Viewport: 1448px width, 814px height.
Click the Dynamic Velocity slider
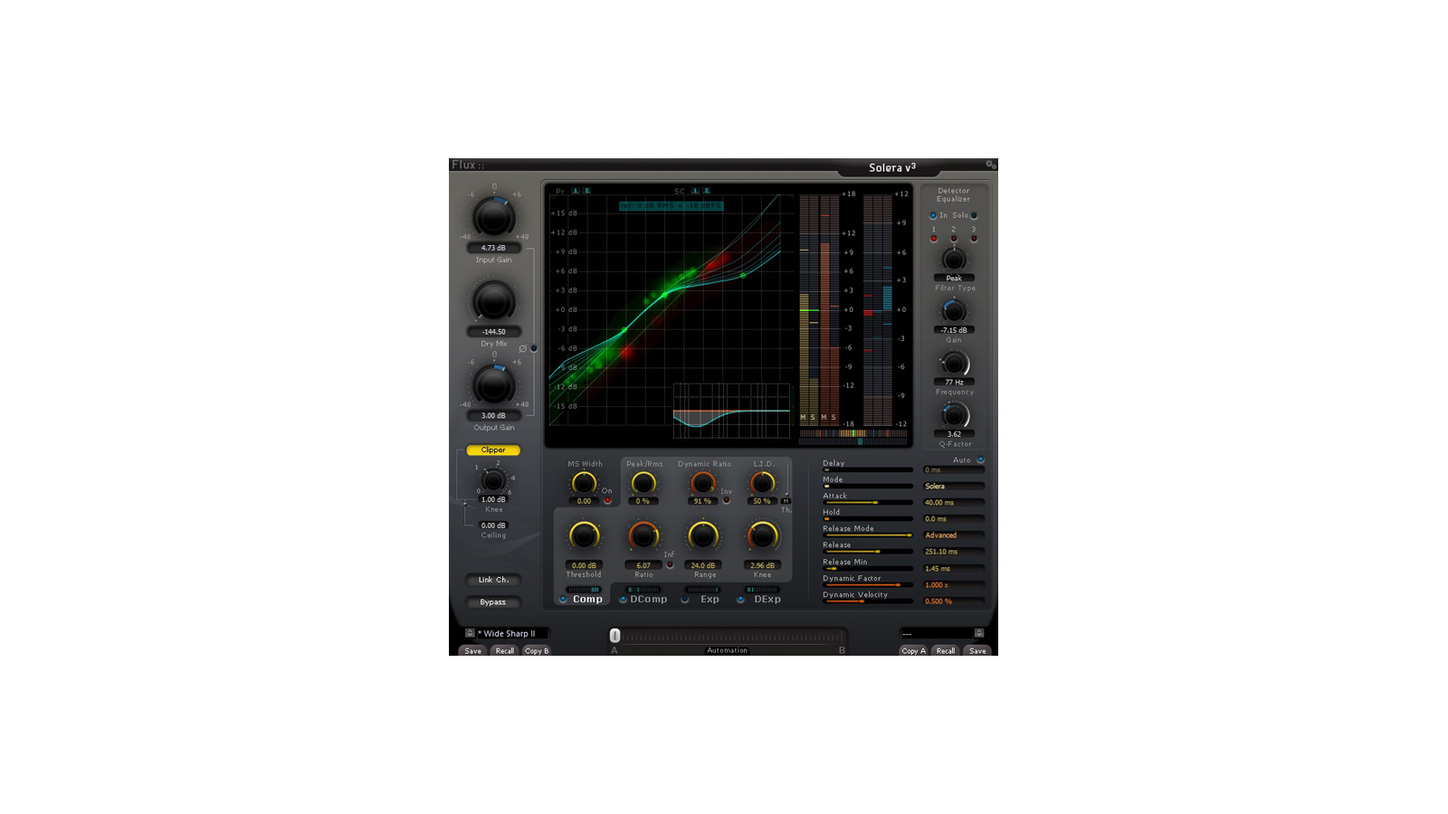[x=868, y=601]
